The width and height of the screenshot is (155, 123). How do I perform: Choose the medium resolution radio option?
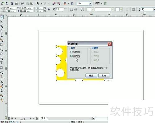click(92, 56)
